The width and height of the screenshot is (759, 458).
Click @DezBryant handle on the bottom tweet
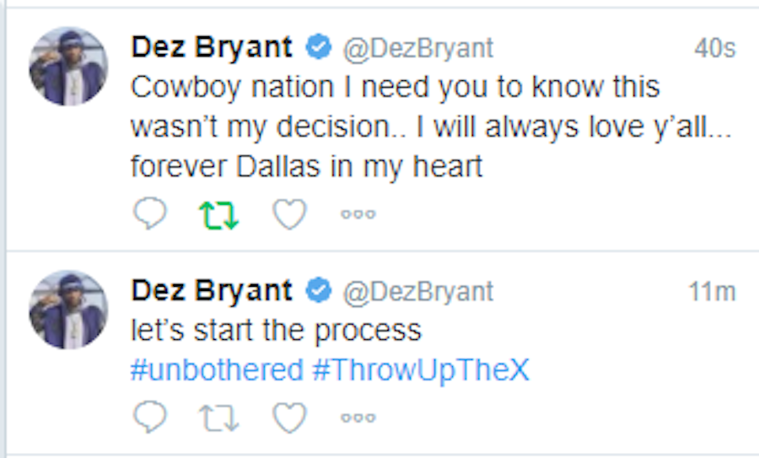417,291
